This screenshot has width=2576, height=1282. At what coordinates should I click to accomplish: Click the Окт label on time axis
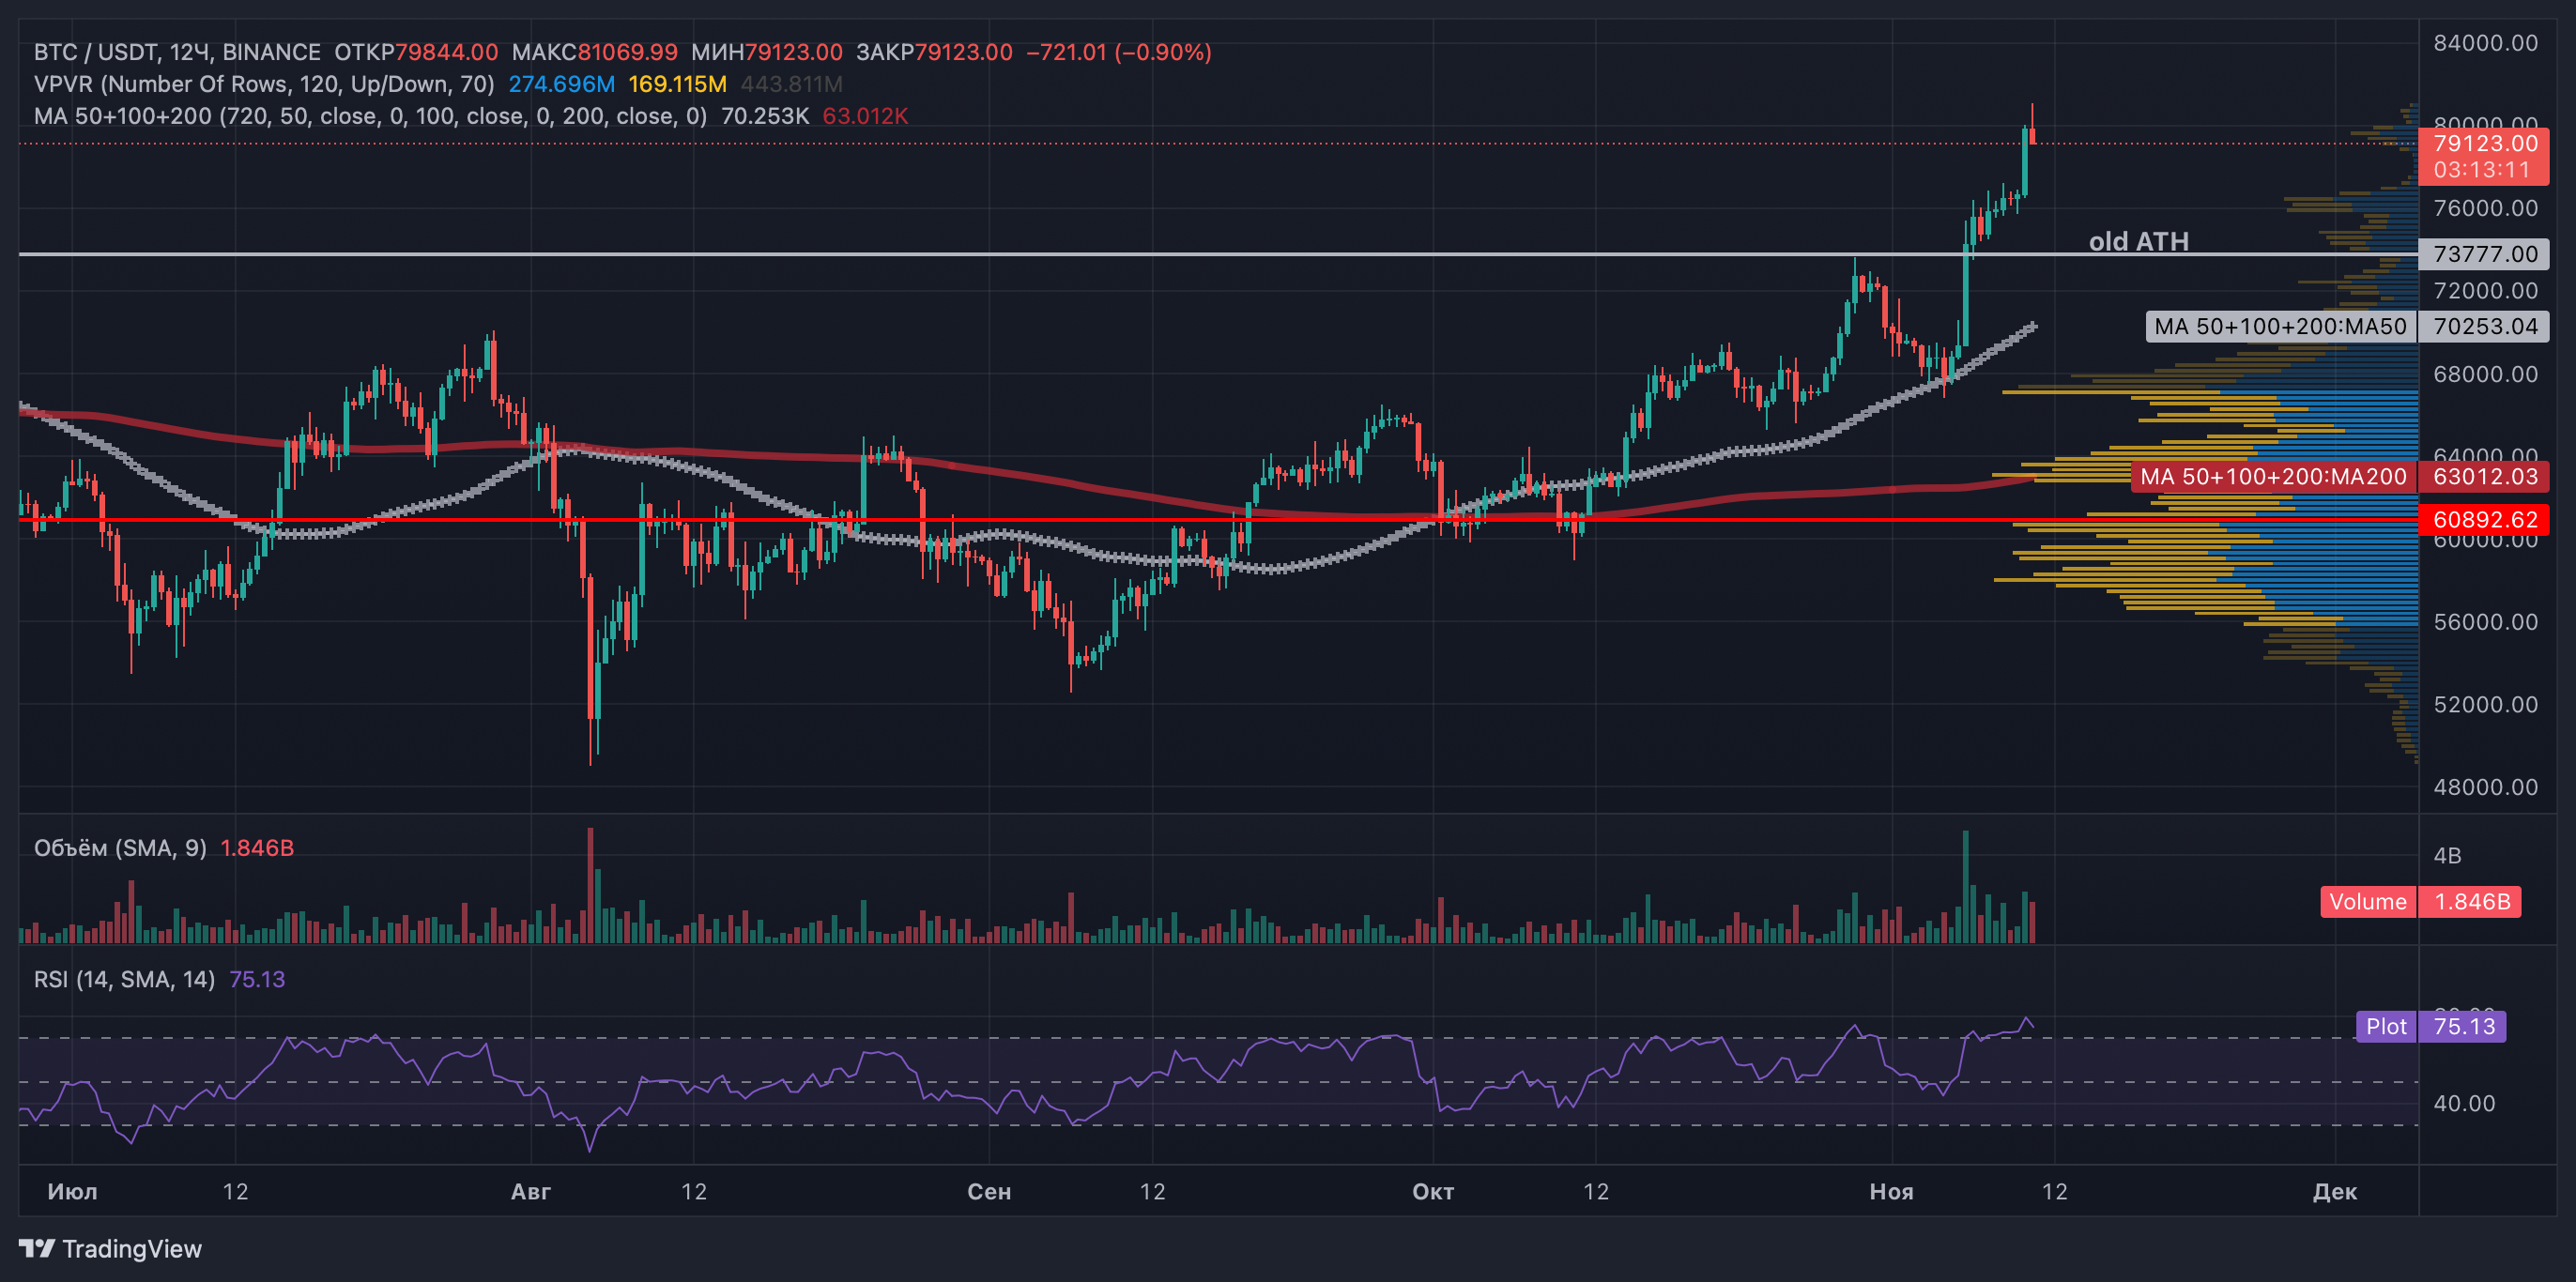pos(1433,1192)
